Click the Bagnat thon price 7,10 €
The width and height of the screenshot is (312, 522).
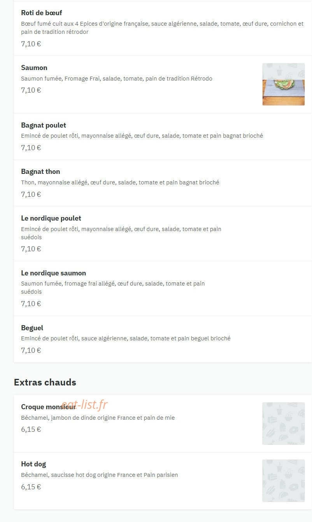[x=31, y=194]
